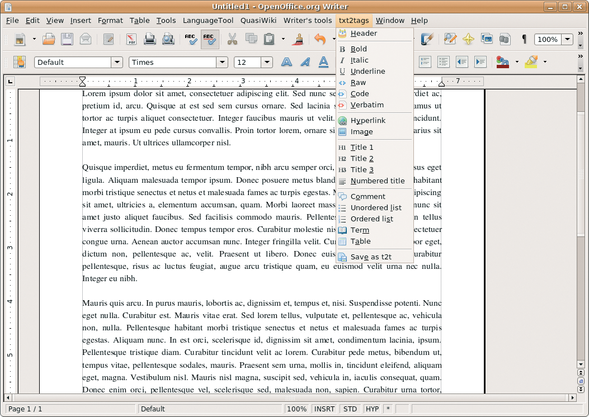Paste with the clipboard icon
This screenshot has width=589, height=417.
pos(269,39)
